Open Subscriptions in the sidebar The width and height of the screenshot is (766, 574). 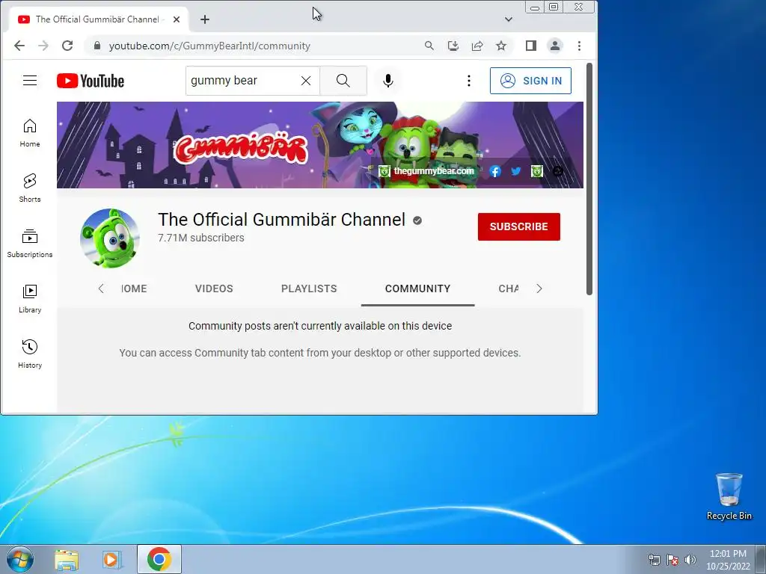click(x=30, y=244)
